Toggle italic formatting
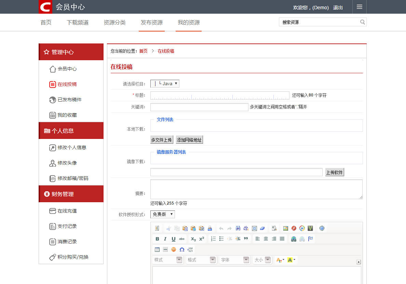The height and width of the screenshot is (284, 406). pyautogui.click(x=165, y=239)
